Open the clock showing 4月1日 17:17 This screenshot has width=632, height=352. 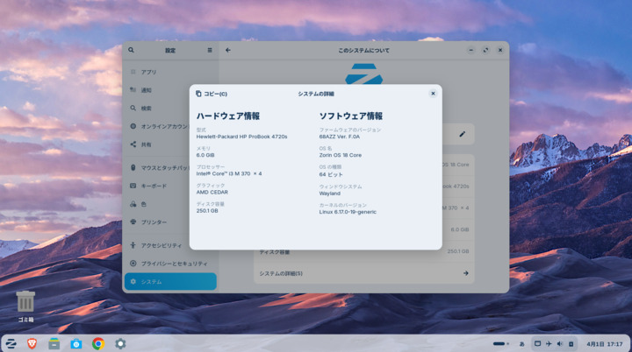[x=604, y=344]
